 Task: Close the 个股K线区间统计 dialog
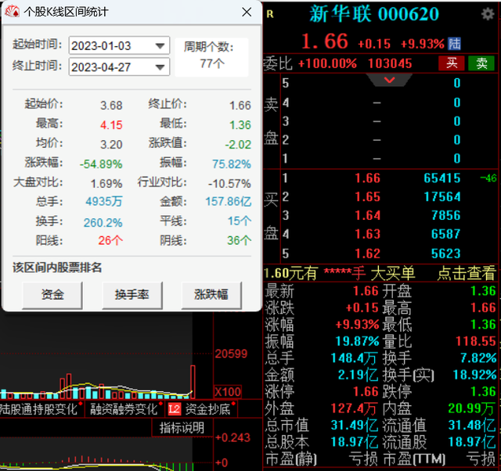click(247, 13)
